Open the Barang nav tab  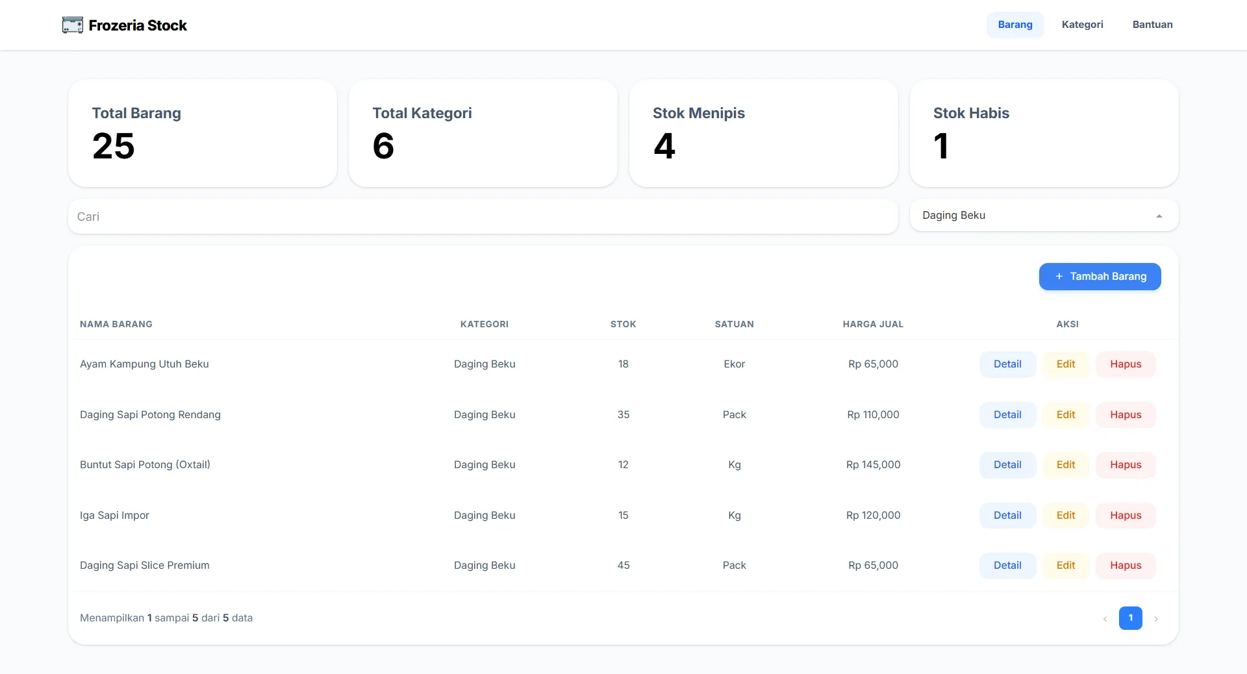(1015, 25)
